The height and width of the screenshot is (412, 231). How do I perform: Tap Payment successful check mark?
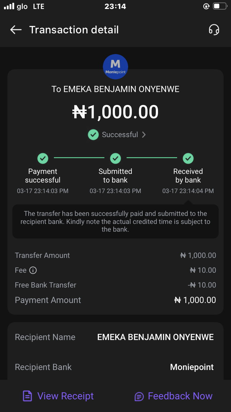(43, 158)
